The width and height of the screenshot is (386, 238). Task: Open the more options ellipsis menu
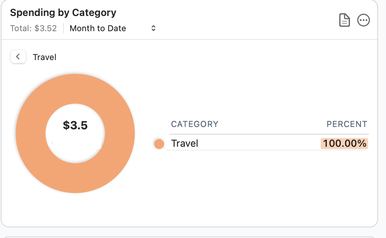(x=364, y=20)
